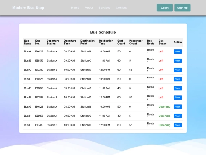Screen dimensions: 206x155
Task: View details for Bus A
Action: click(x=178, y=52)
